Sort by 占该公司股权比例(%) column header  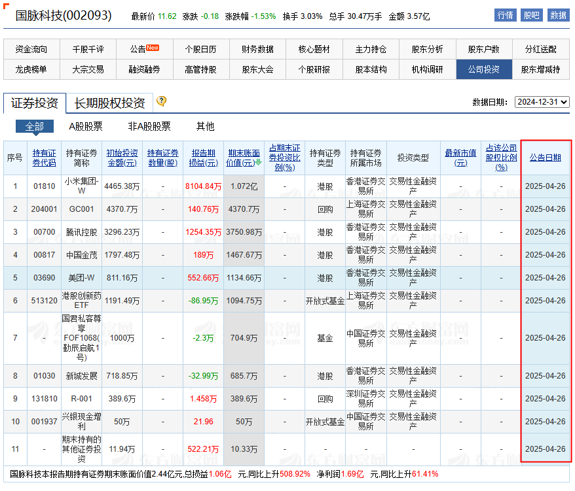501,158
